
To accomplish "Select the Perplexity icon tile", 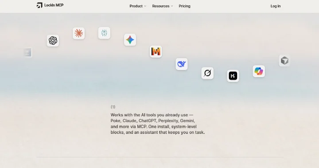I will (104, 33).
